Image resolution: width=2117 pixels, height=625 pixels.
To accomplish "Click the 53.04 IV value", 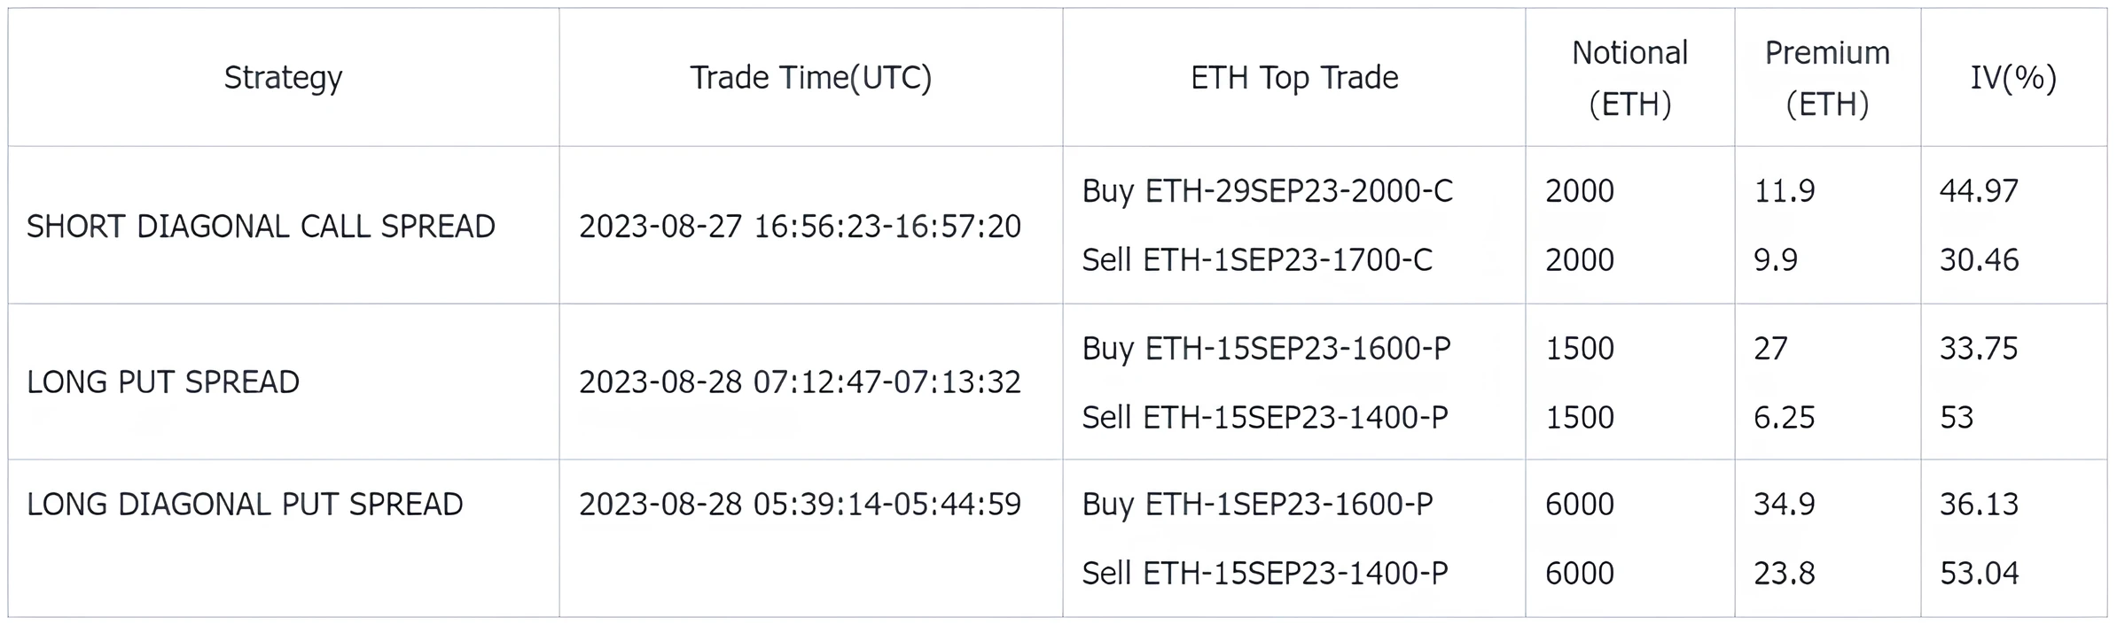I will [1979, 574].
